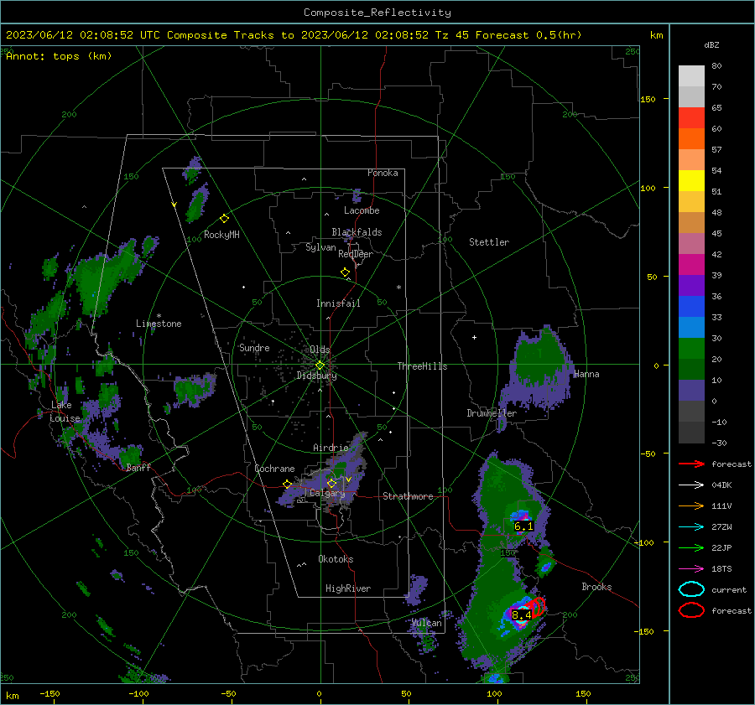Screen dimensions: 755x705
Task: Click the red forecast arrow in legend
Action: (x=691, y=464)
